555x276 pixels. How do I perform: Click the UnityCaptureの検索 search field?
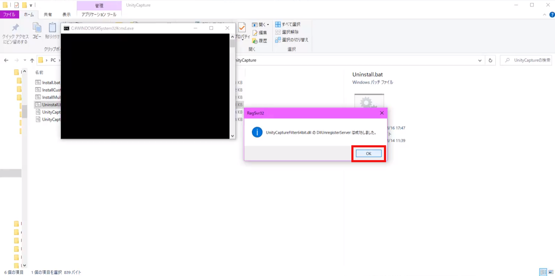point(526,60)
